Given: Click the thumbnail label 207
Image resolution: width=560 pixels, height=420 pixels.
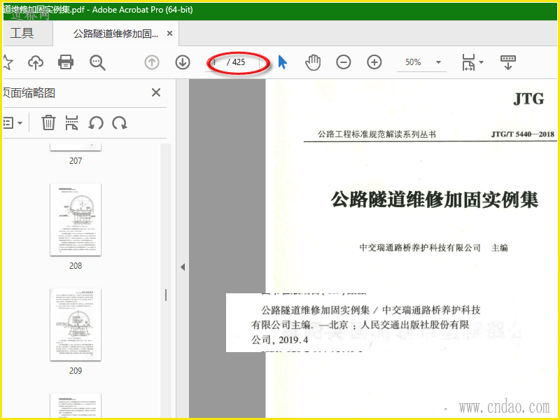Looking at the screenshot, I should 76,161.
